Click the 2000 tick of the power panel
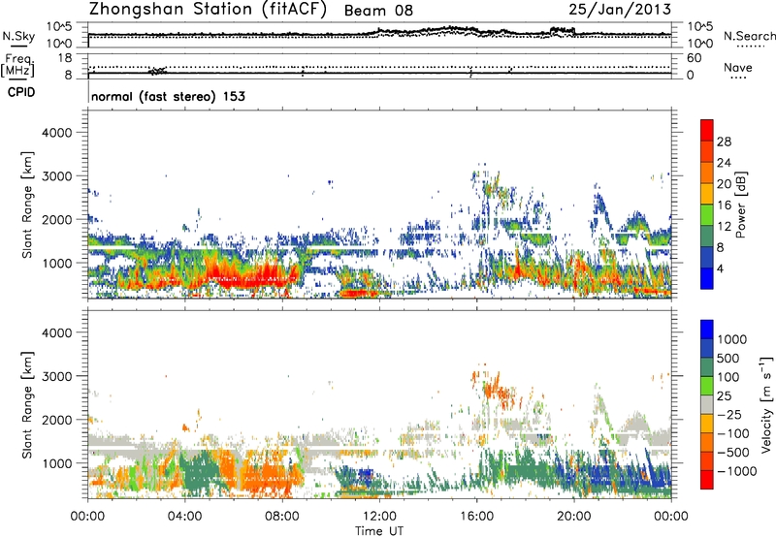This screenshot has width=776, height=537. [57, 219]
